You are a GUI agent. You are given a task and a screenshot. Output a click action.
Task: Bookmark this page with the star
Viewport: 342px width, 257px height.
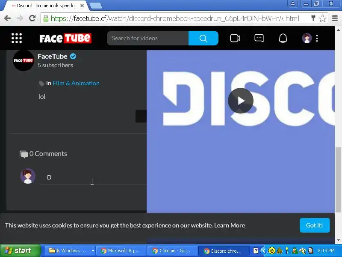pyautogui.click(x=322, y=18)
